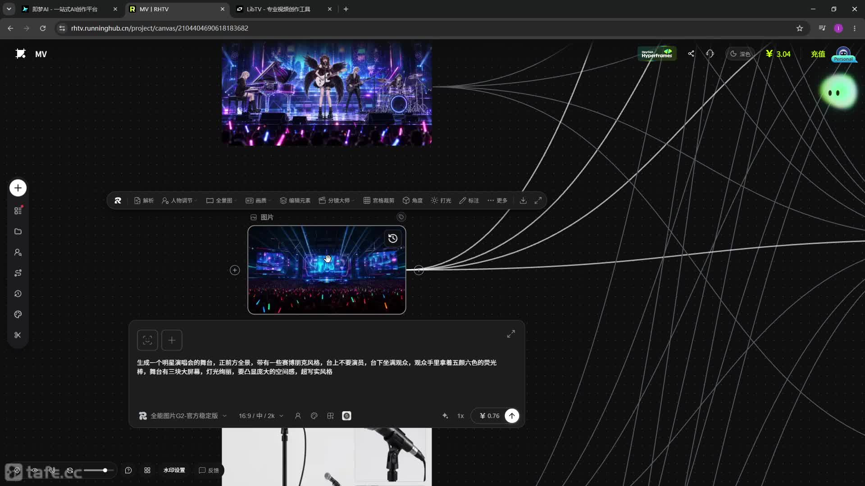The image size is (865, 486).
Task: Open the share icon in the top bar
Action: [x=691, y=54]
